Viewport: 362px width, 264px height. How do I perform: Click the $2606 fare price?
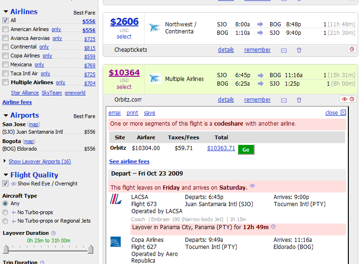coord(124,22)
